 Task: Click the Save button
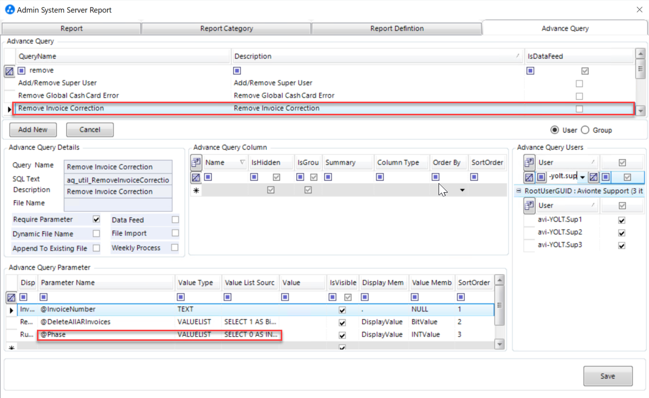[608, 376]
